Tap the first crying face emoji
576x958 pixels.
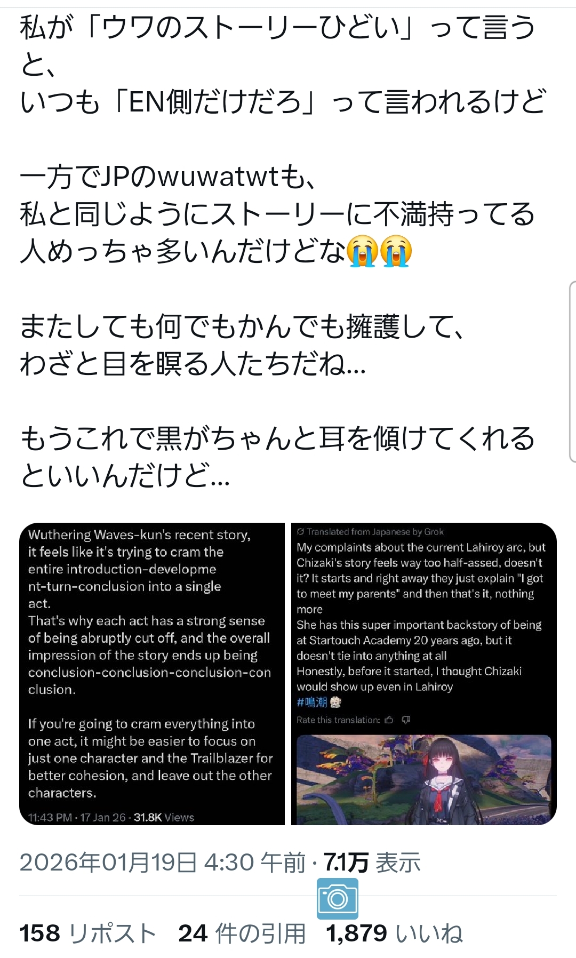(363, 251)
